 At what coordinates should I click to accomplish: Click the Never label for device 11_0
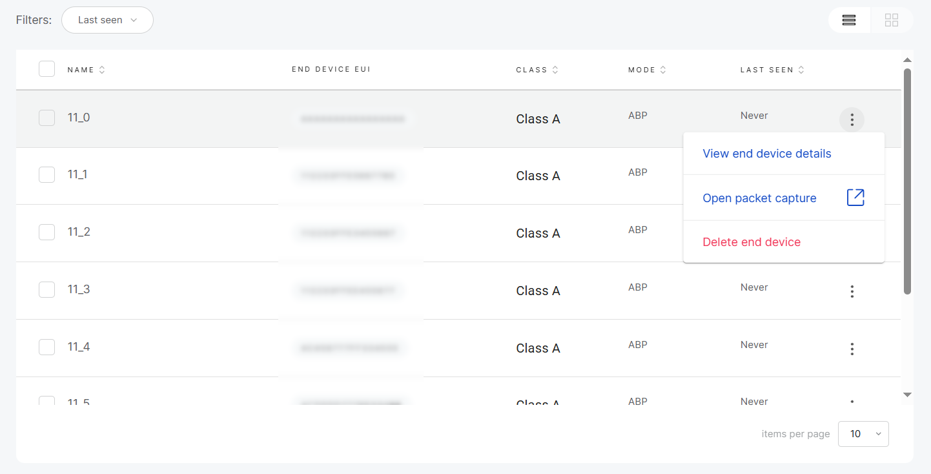(x=754, y=115)
